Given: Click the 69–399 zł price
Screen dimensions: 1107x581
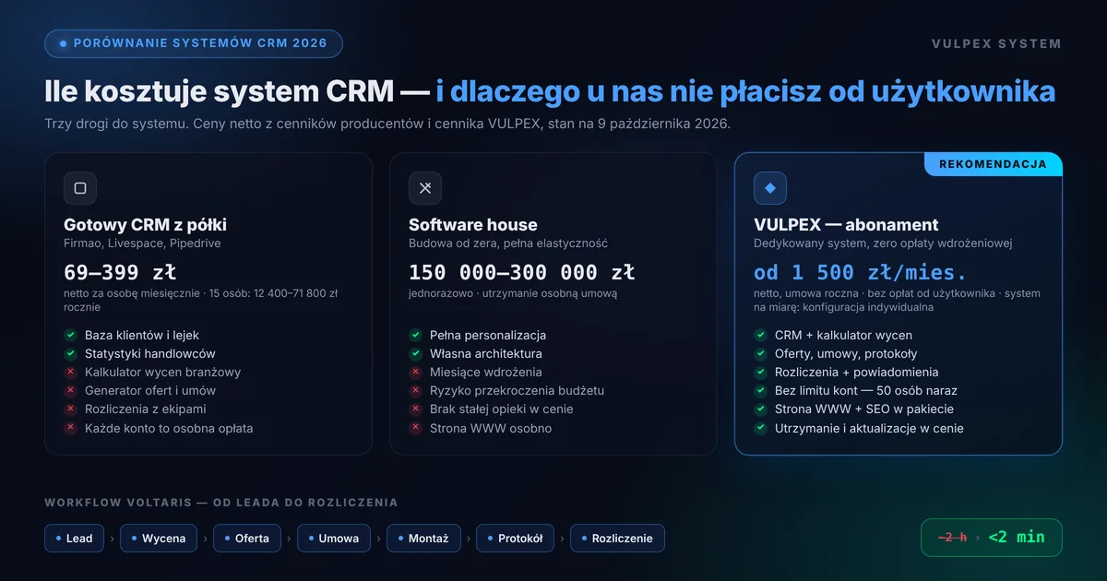Looking at the screenshot, I should point(120,272).
